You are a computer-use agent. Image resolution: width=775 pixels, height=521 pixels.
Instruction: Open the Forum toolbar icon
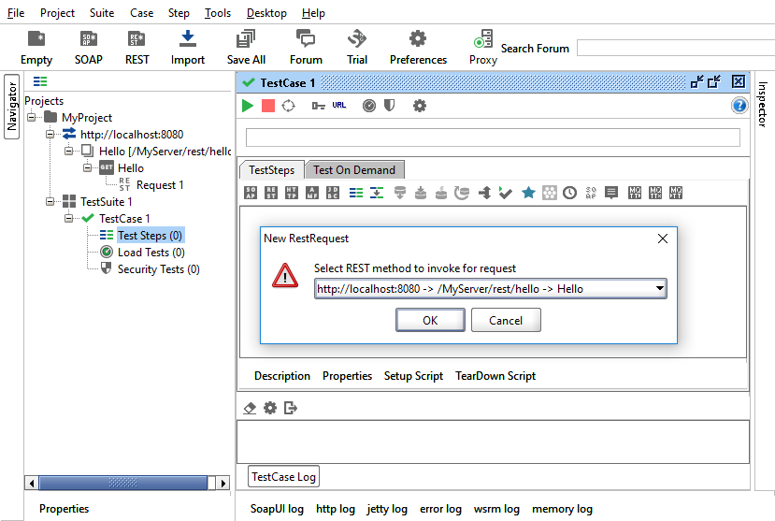click(306, 48)
